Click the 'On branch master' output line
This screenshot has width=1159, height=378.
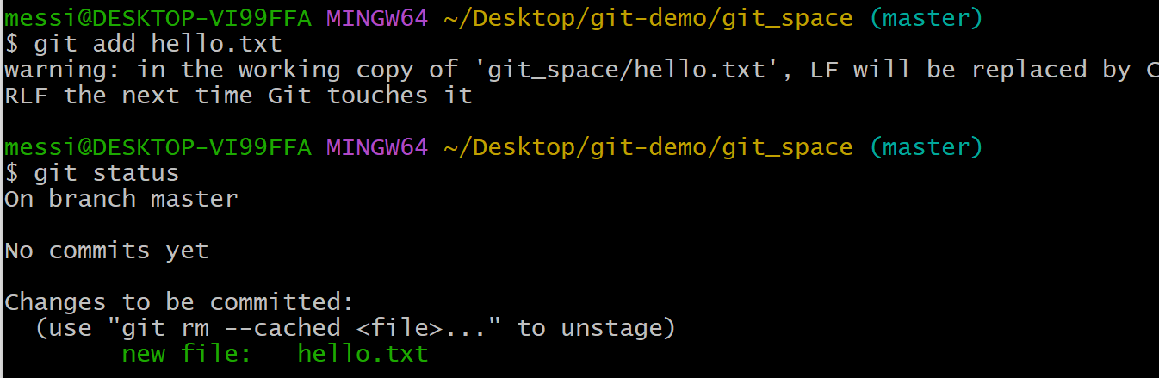[x=121, y=199]
